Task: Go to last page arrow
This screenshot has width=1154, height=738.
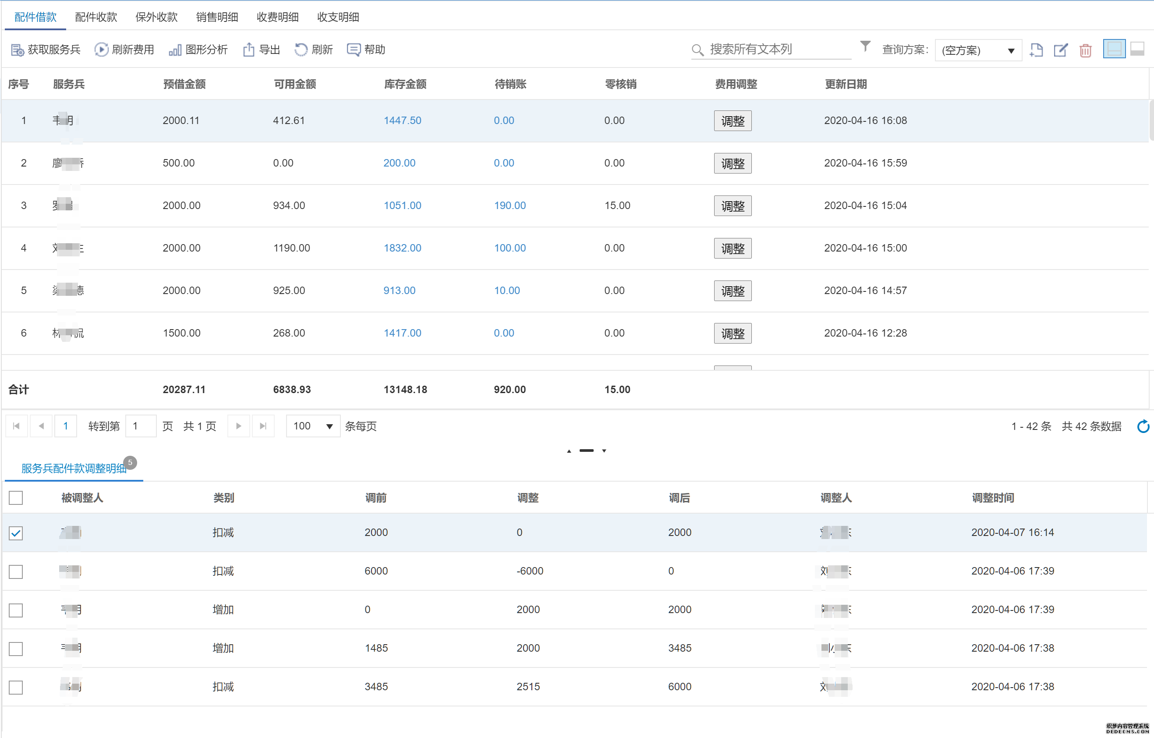Action: point(263,426)
